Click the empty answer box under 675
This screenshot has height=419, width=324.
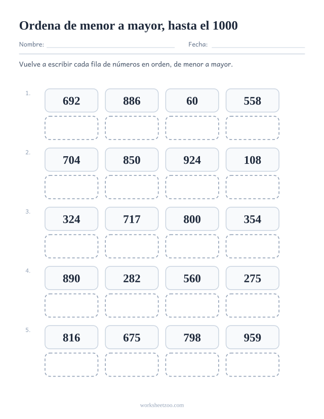132,365
